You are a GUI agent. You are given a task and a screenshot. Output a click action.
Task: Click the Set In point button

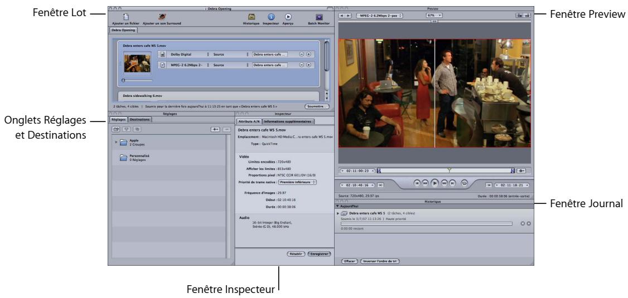[x=381, y=185]
